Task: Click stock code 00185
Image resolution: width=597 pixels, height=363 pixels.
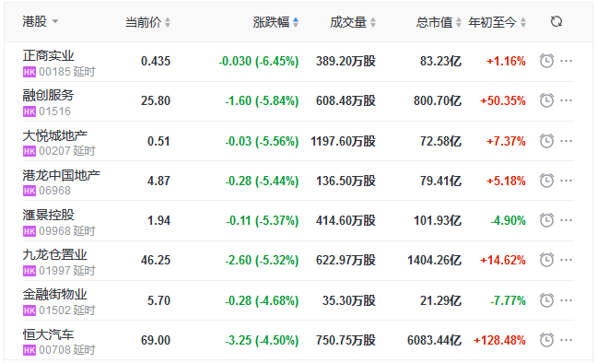Action: click(55, 72)
